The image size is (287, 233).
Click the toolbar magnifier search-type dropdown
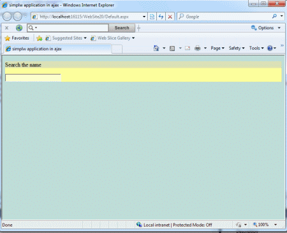pos(33,28)
